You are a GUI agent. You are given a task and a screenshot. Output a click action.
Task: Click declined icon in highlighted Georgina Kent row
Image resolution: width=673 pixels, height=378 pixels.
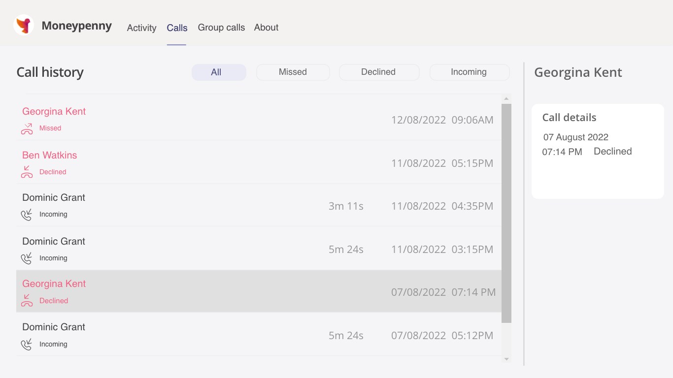tap(27, 300)
